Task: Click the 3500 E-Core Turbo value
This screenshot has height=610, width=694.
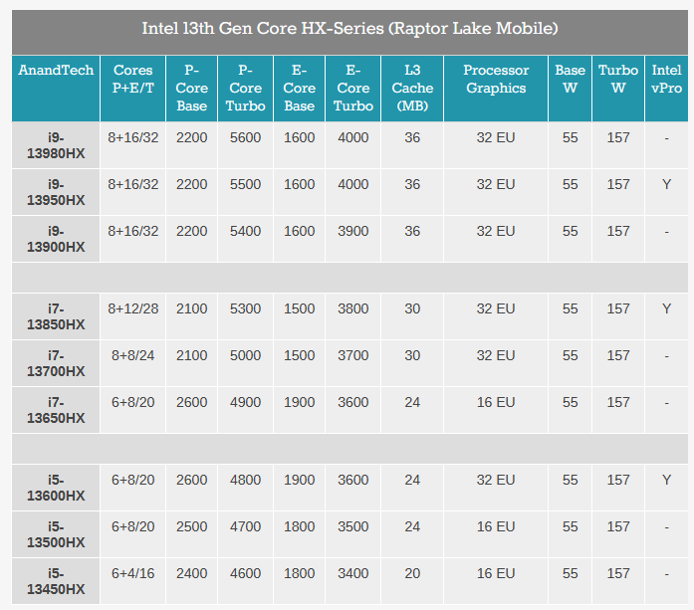Action: [x=352, y=526]
